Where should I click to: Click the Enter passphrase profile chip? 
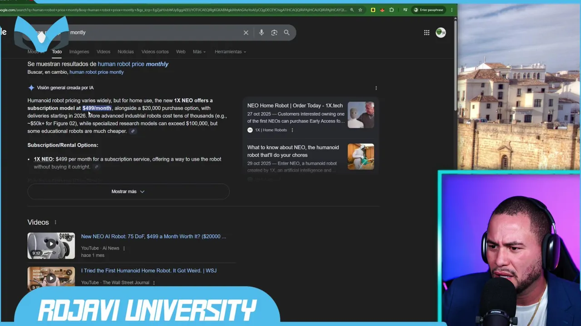428,10
